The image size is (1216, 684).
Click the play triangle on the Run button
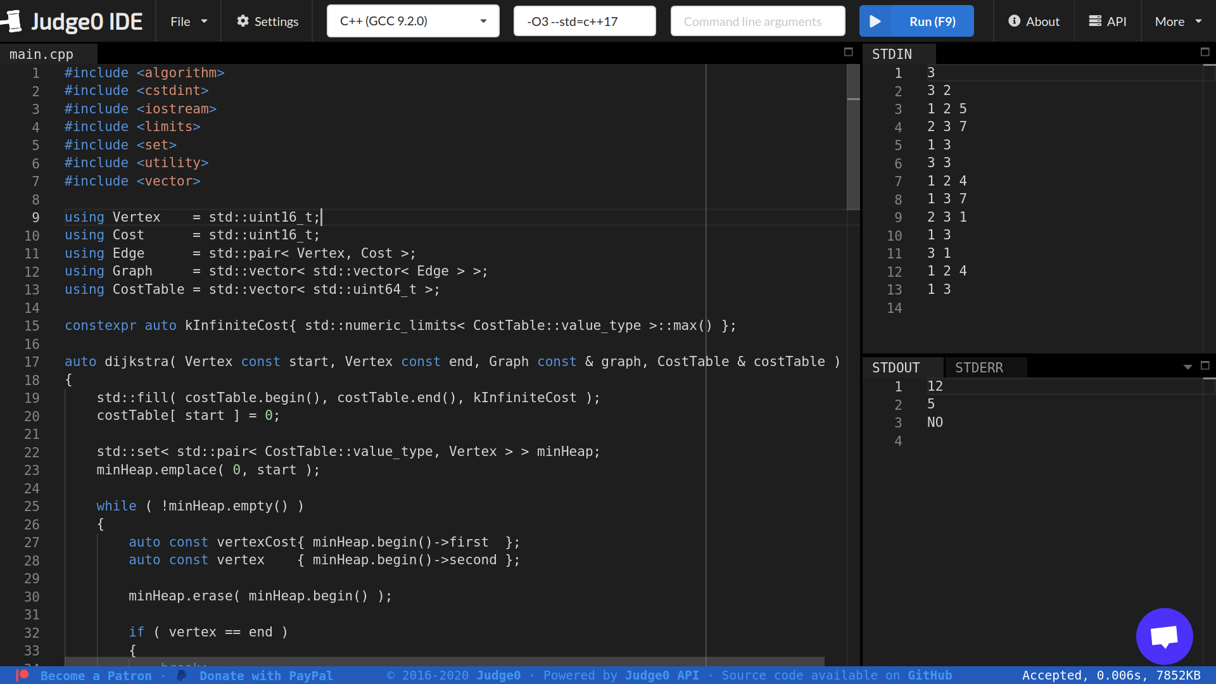pos(877,21)
